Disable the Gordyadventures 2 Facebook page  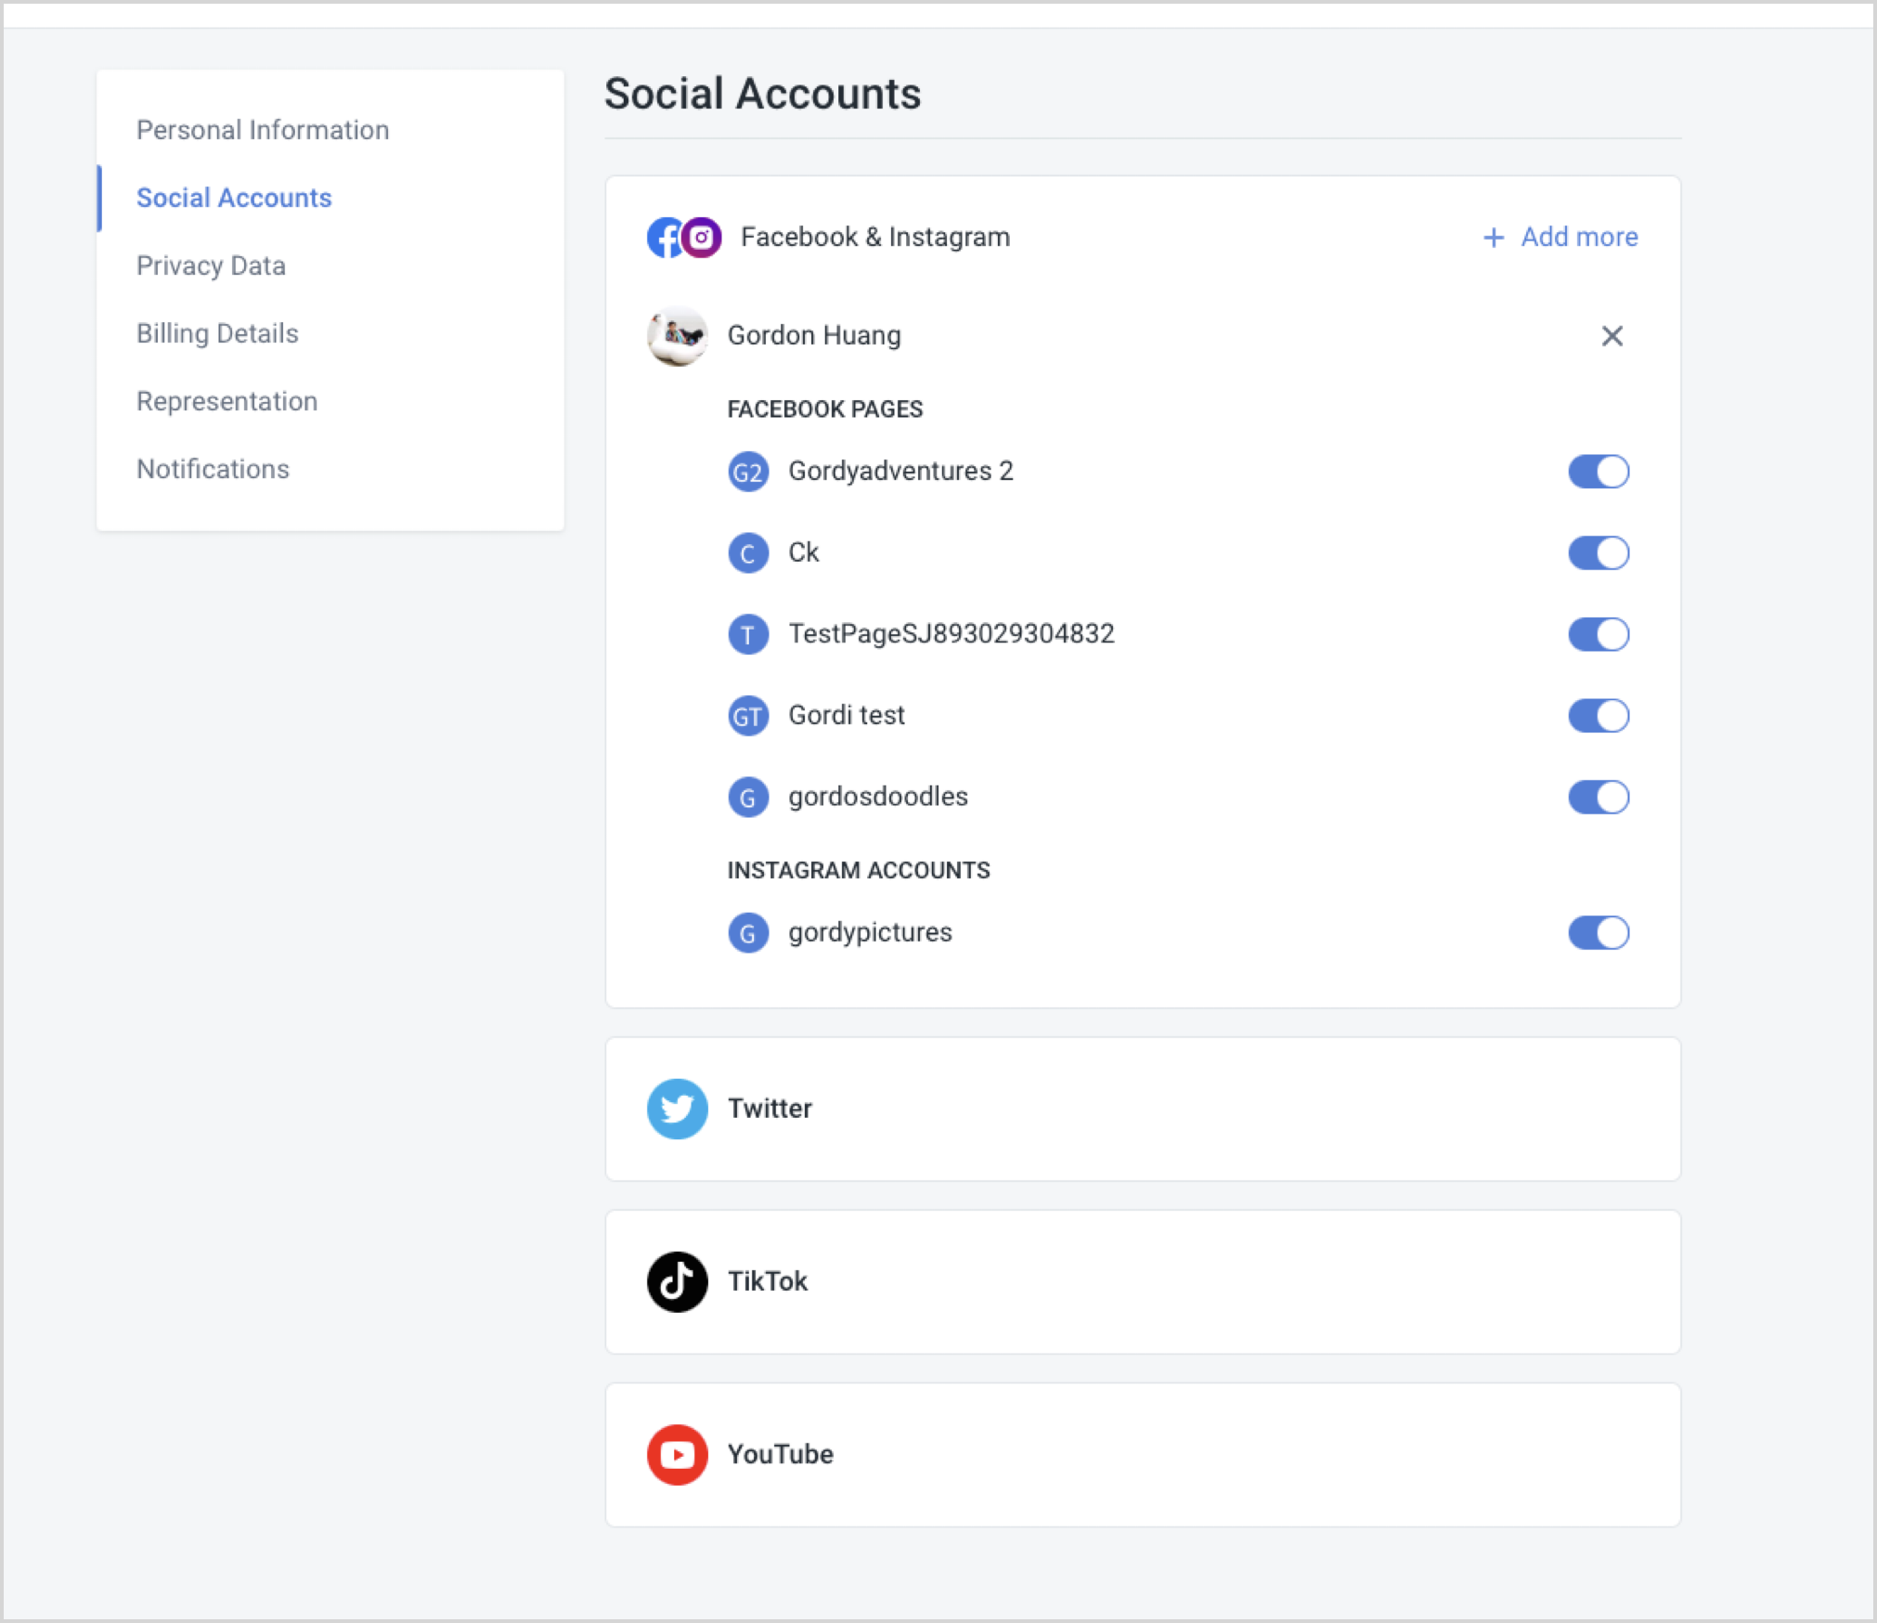1599,472
